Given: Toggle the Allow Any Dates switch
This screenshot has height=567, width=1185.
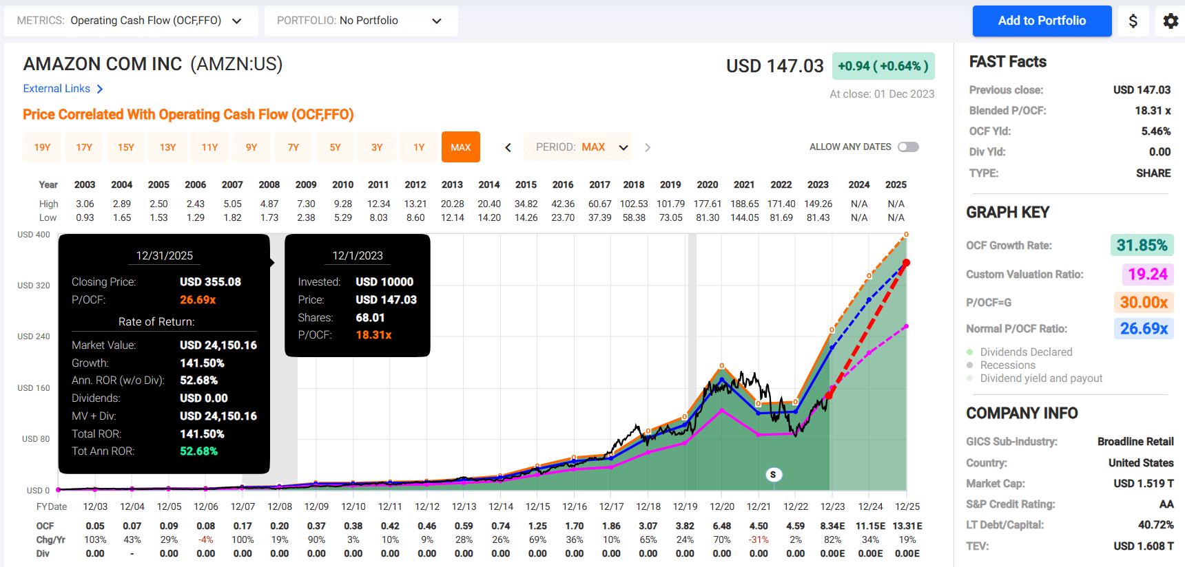Looking at the screenshot, I should [x=908, y=147].
